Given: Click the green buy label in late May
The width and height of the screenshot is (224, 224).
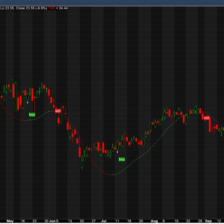Looking at the screenshot, I should (x=32, y=115).
